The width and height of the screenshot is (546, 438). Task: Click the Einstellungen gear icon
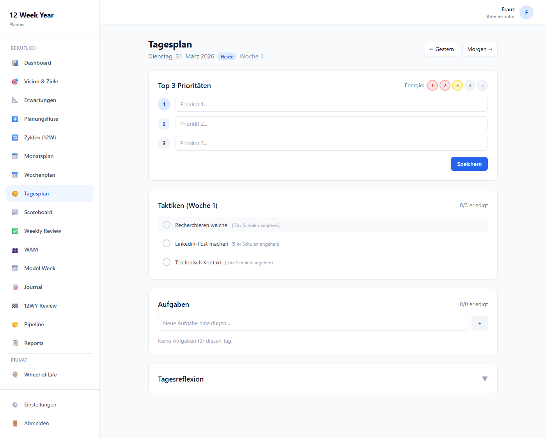coord(15,405)
